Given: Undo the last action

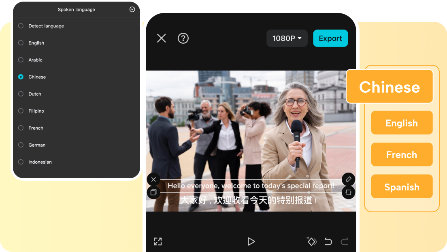Looking at the screenshot, I should 328,241.
